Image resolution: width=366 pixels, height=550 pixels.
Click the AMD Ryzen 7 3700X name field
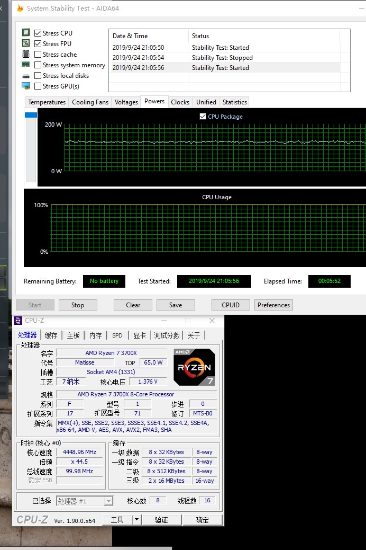(112, 353)
